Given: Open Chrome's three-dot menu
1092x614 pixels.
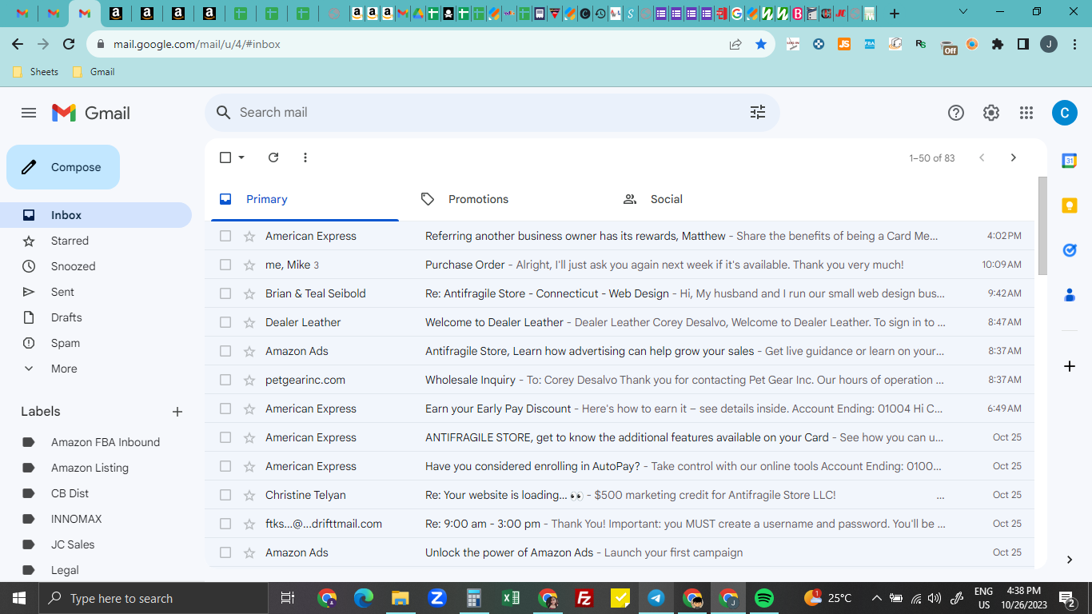Looking at the screenshot, I should tap(1074, 44).
